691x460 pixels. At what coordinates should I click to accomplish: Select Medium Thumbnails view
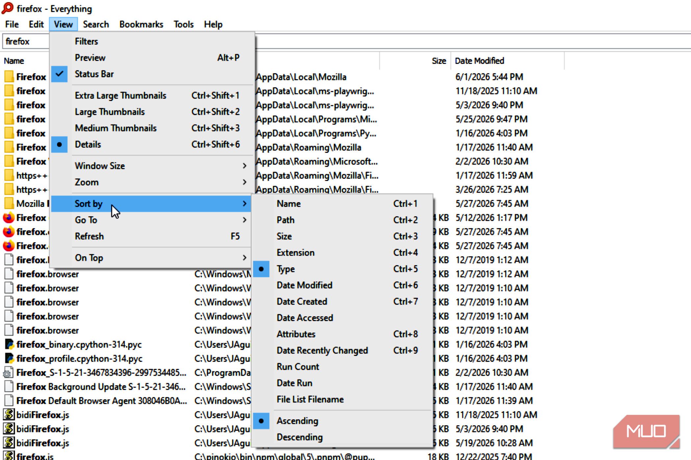[x=152, y=128]
